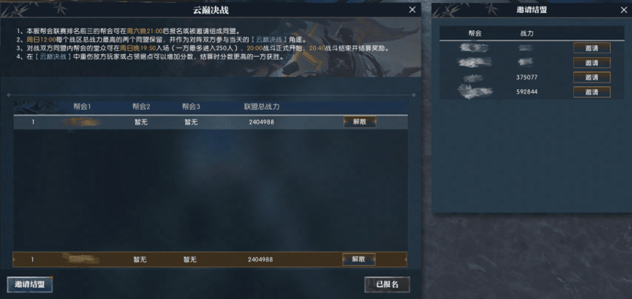
Task: Click 解散 in the gold highlighted bottom row
Action: click(359, 260)
